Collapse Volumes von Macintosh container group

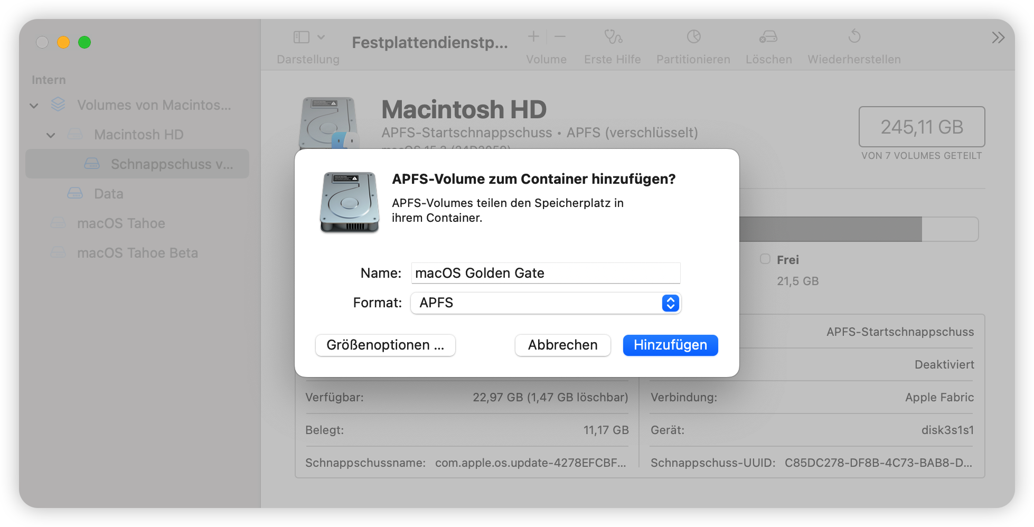(x=34, y=106)
